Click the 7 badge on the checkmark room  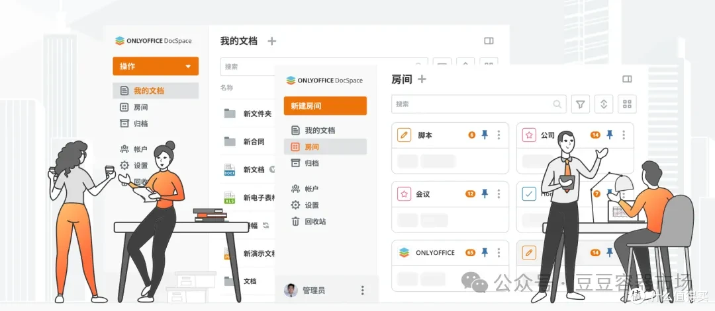click(597, 194)
